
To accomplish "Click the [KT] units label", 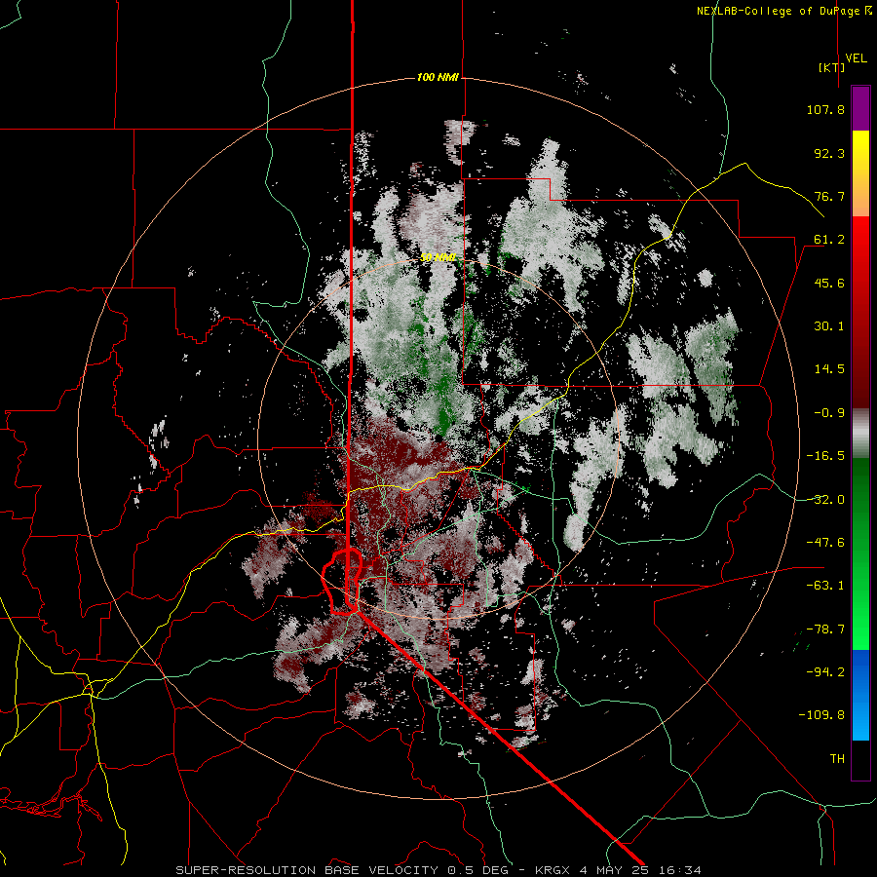I will [831, 67].
